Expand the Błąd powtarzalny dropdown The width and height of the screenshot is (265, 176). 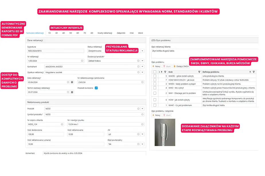click(142, 144)
